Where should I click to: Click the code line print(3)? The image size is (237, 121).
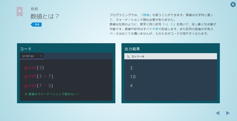(34, 68)
